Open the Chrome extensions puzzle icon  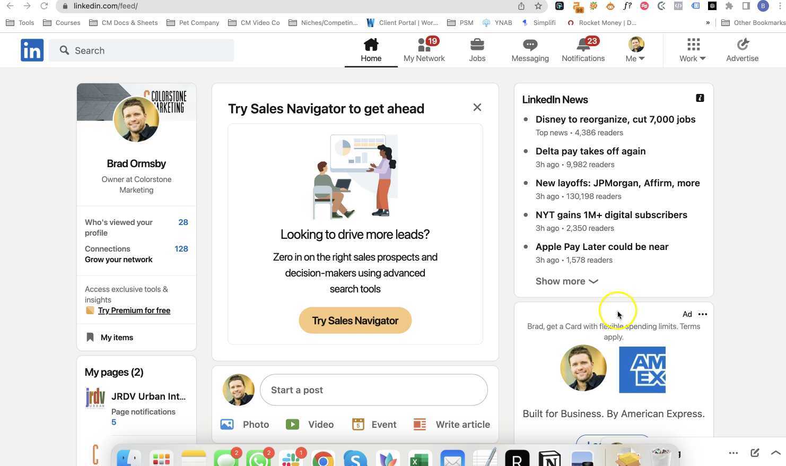(729, 6)
